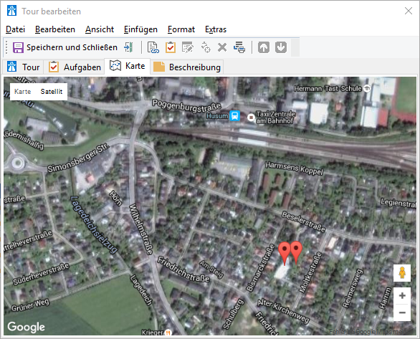Click the orange clipboard task icon
The image size is (420, 339).
coord(171,47)
